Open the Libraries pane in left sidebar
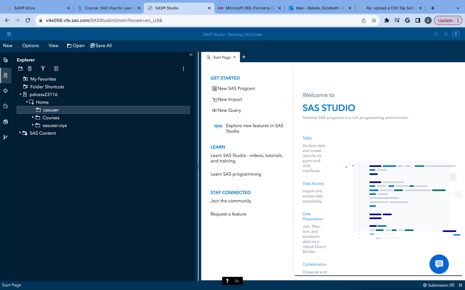 point(6,122)
